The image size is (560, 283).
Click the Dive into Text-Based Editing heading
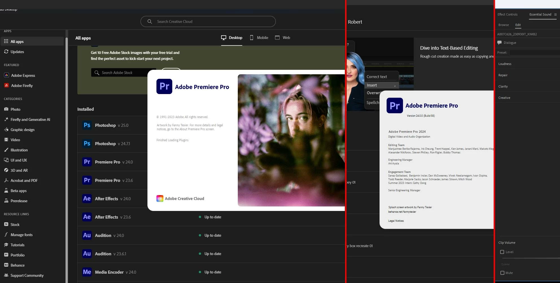(x=449, y=48)
